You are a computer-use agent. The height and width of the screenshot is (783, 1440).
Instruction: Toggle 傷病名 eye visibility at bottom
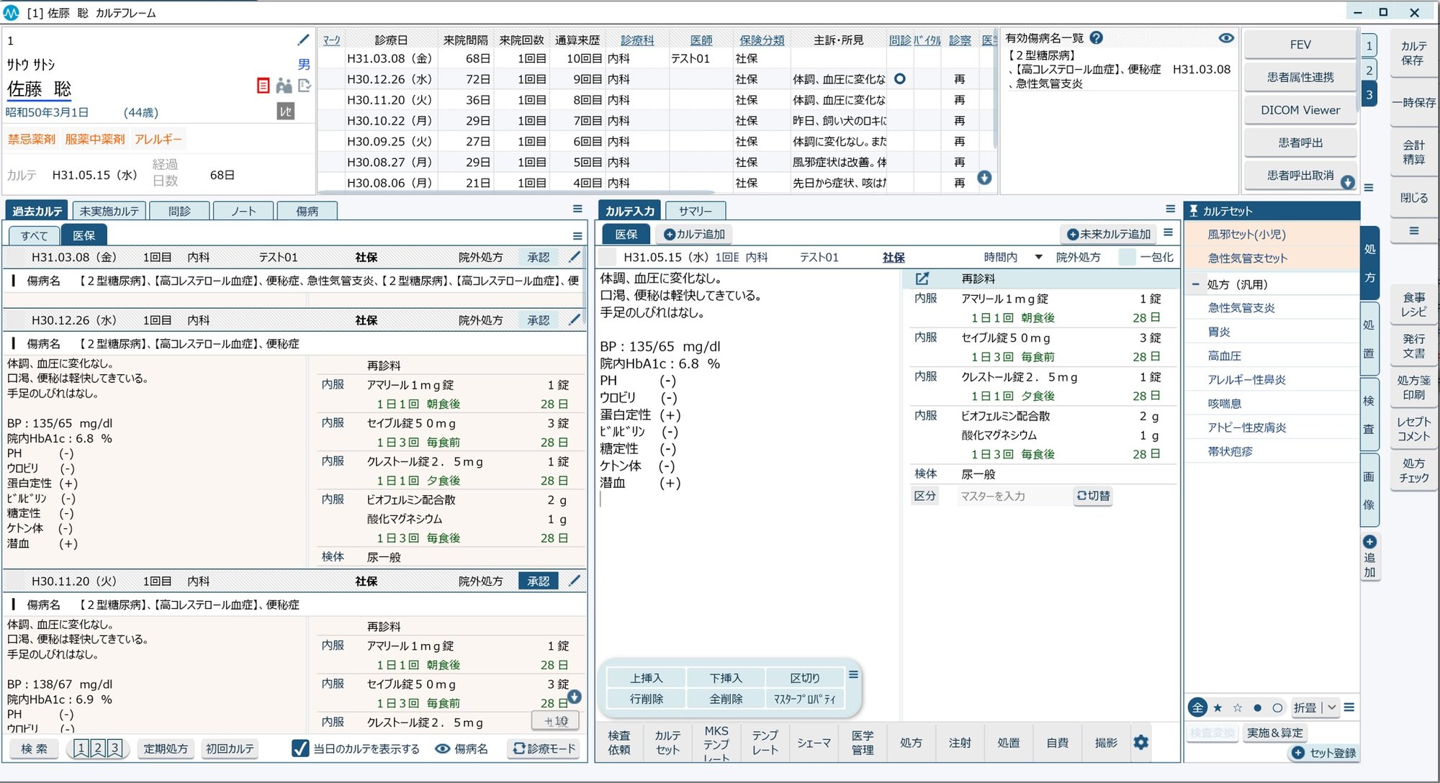(x=443, y=748)
